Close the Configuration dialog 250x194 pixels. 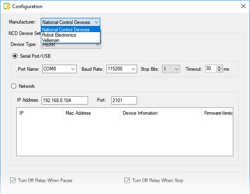click(243, 6)
